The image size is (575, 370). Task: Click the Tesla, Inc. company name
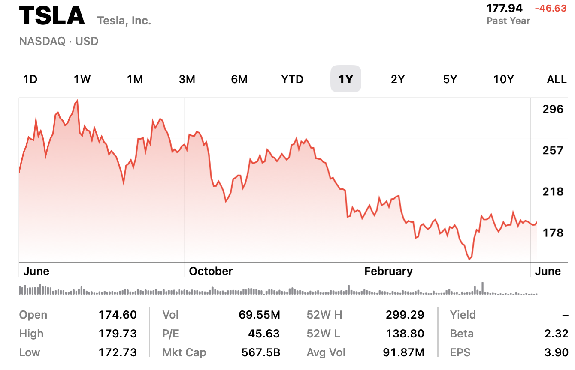(124, 20)
